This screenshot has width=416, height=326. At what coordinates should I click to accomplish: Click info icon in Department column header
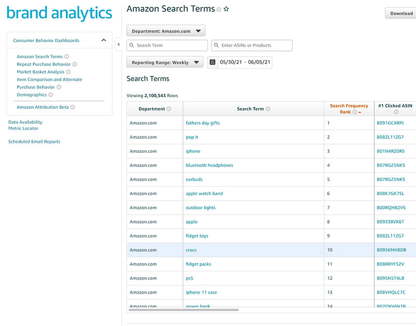click(169, 109)
